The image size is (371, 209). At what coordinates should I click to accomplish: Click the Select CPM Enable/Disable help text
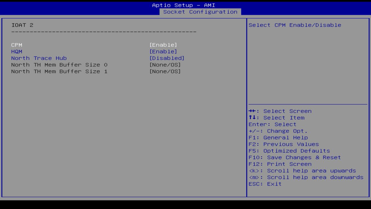pos(294,25)
